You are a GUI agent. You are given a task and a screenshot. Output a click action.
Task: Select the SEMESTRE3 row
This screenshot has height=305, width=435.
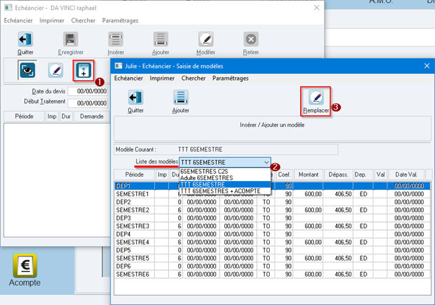(273, 226)
